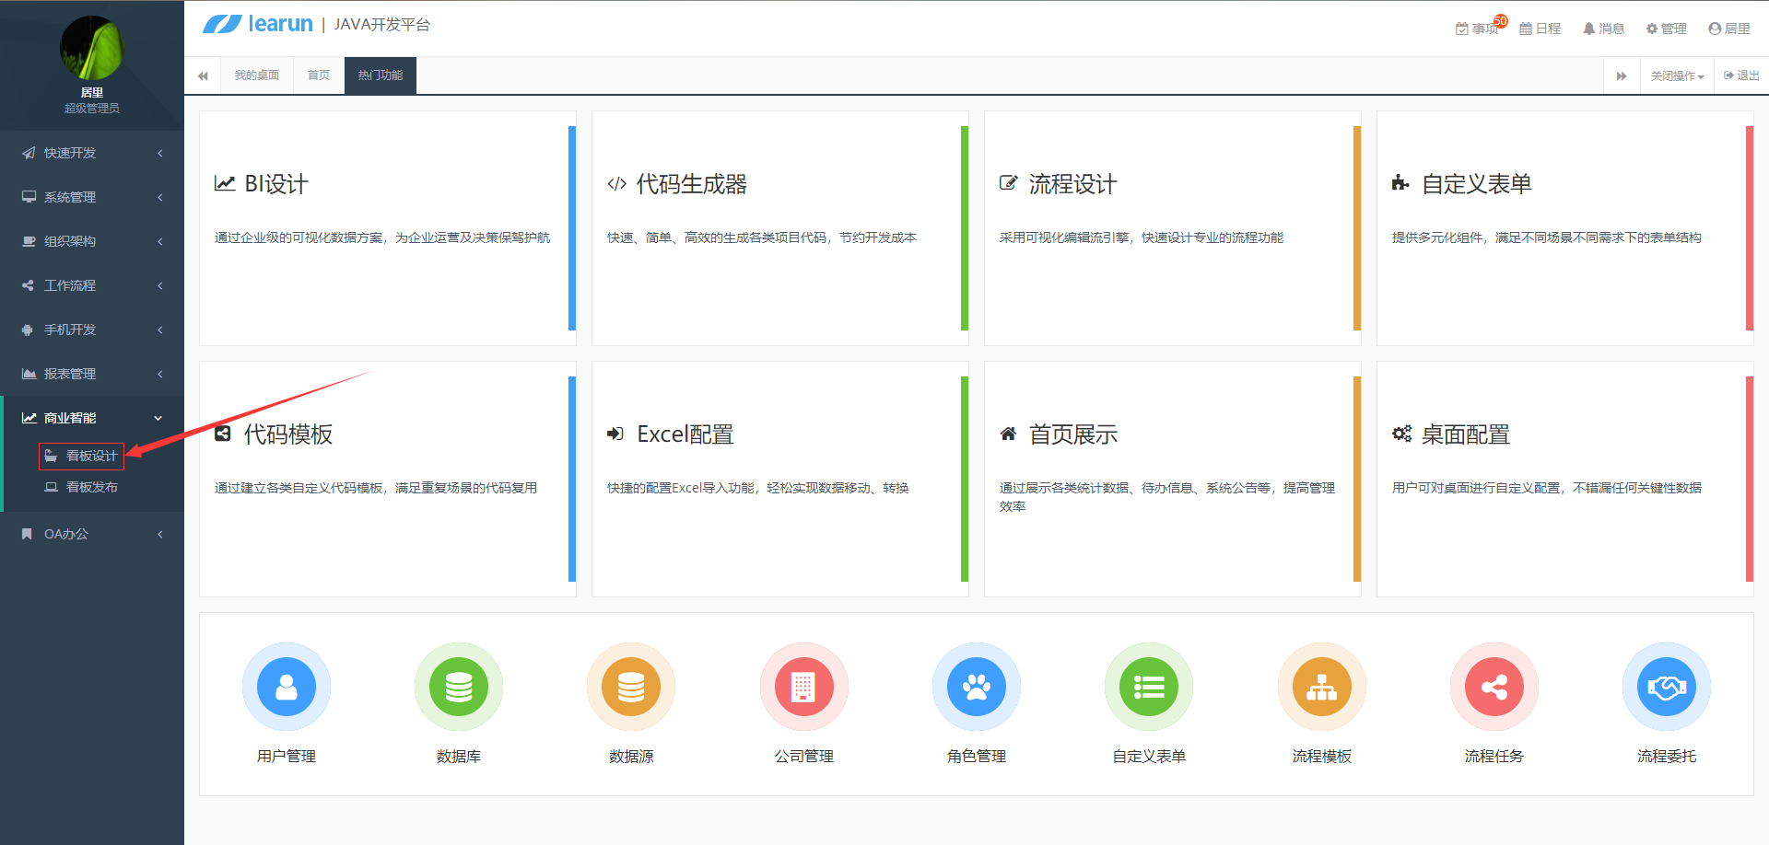1769x845 pixels.
Task: Click the forward double-arrow tab scroller
Action: click(1622, 75)
